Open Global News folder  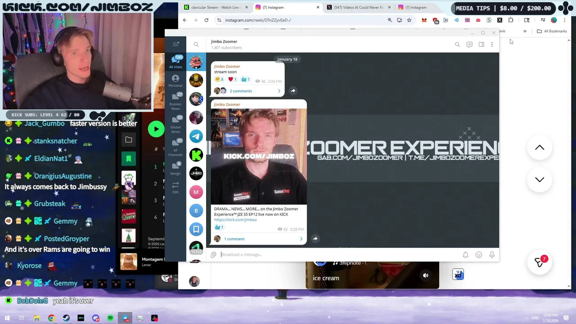[x=175, y=124]
